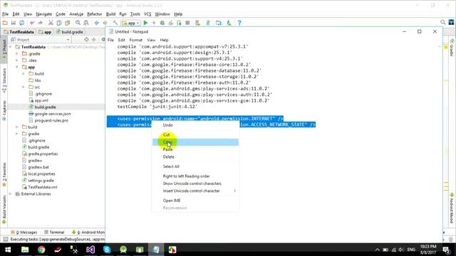Choose Select All from the context menu
Screen dimensions: 456x256
coord(195,166)
